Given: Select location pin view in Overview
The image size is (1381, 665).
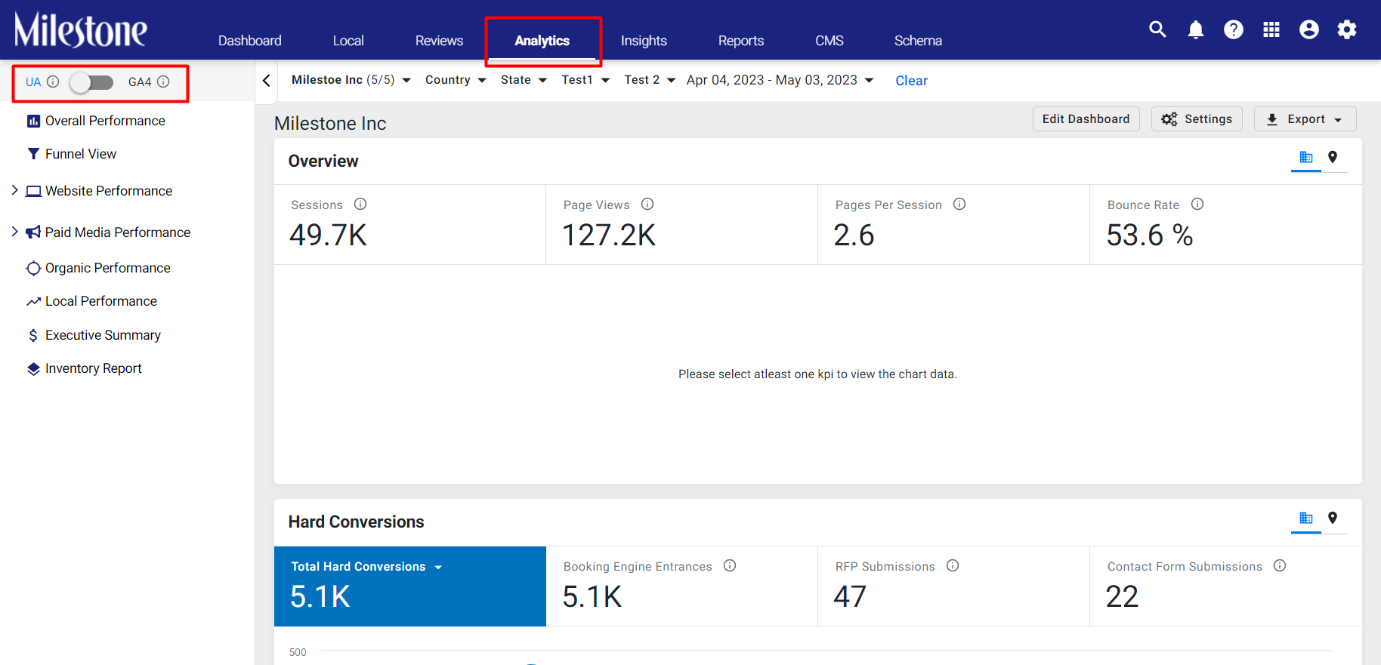Looking at the screenshot, I should (x=1333, y=157).
